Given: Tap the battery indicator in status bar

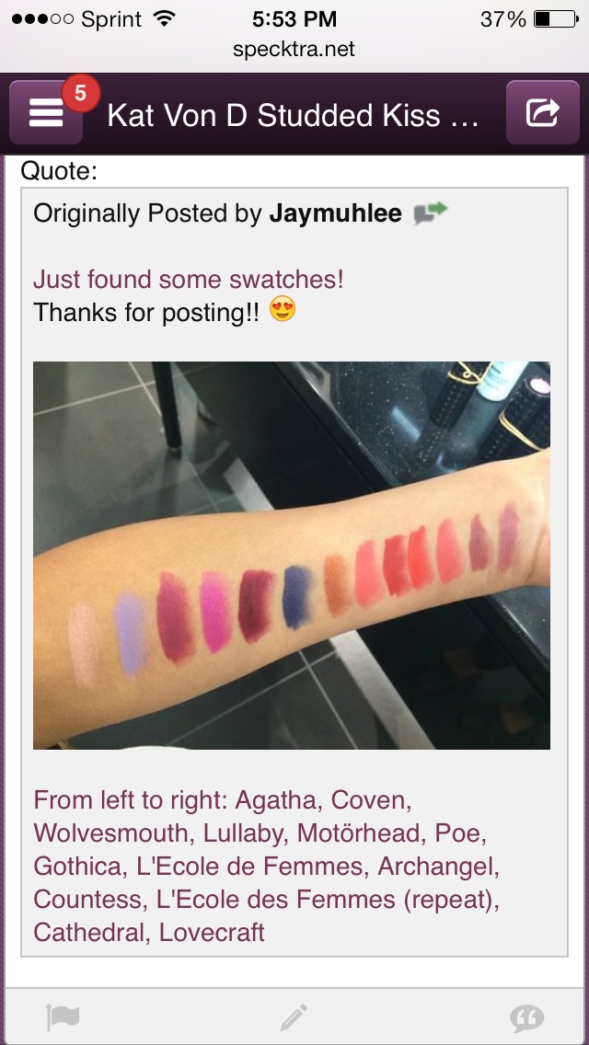Looking at the screenshot, I should pyautogui.click(x=555, y=19).
